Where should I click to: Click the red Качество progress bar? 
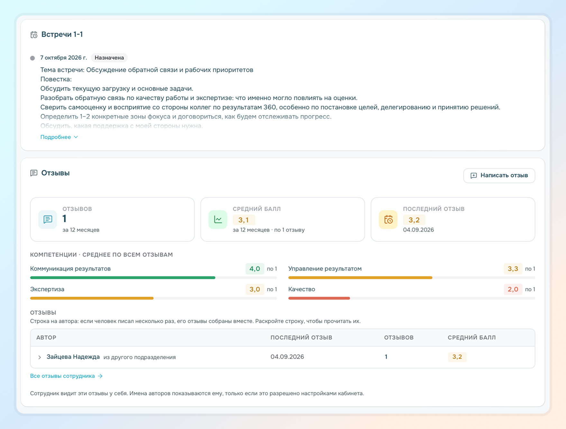319,298
